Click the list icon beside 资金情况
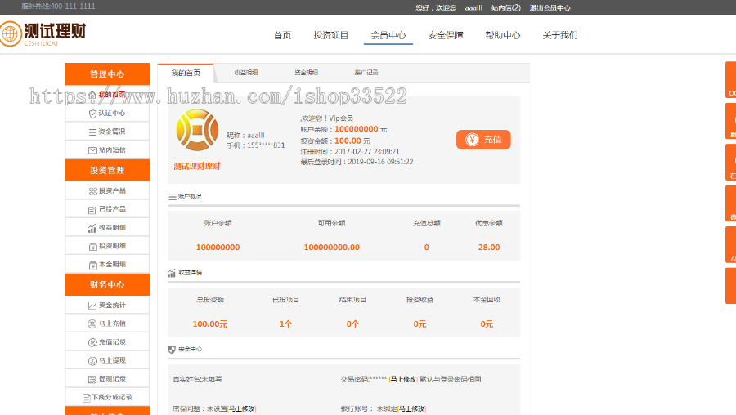This screenshot has height=415, width=736. tap(92, 132)
